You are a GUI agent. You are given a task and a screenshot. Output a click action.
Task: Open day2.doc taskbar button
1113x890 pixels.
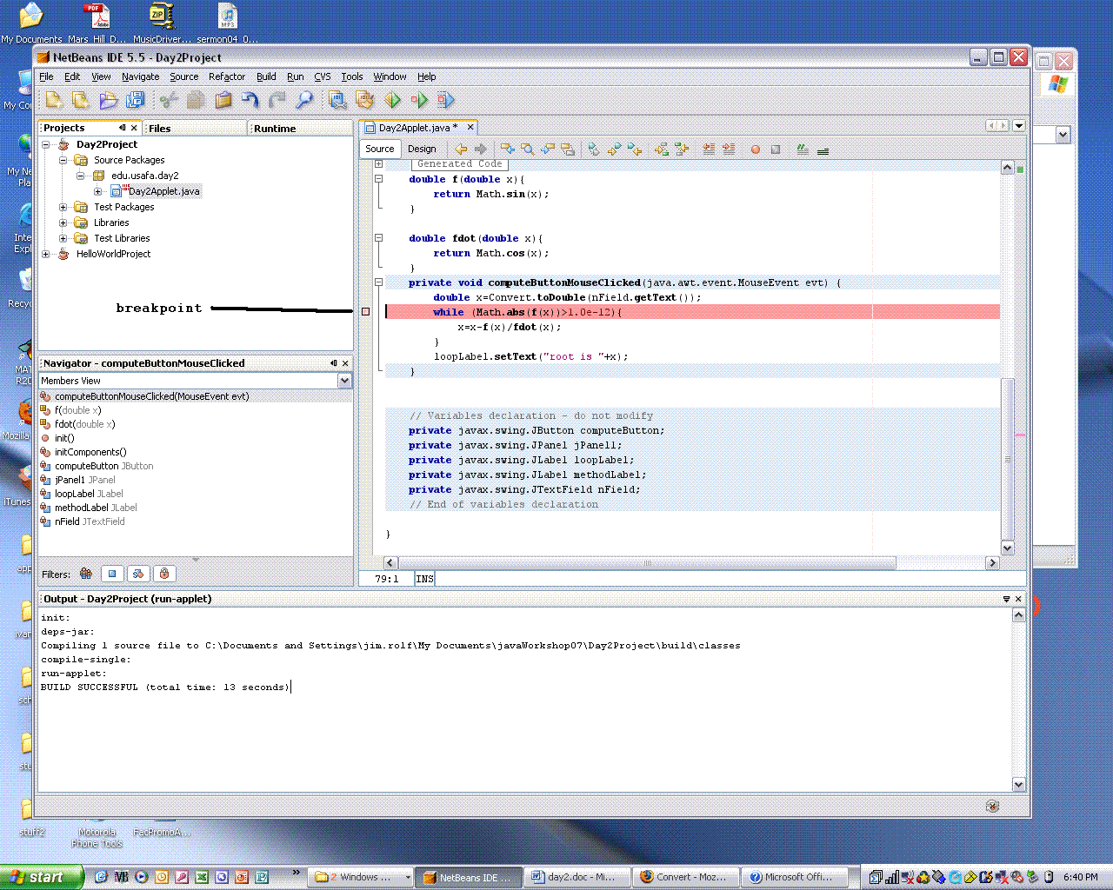[576, 877]
